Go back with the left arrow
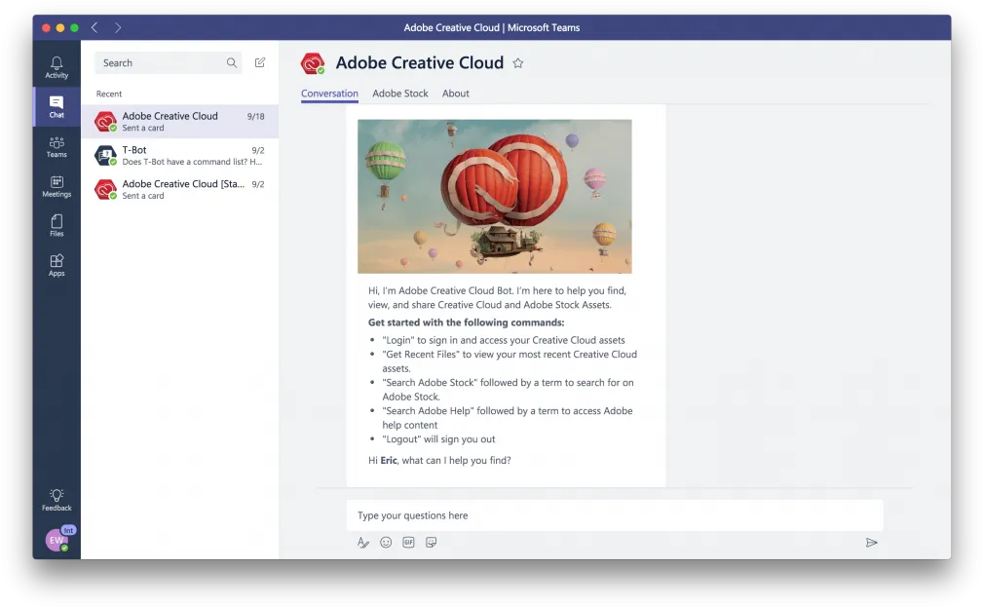Image resolution: width=983 pixels, height=607 pixels. coord(95,27)
